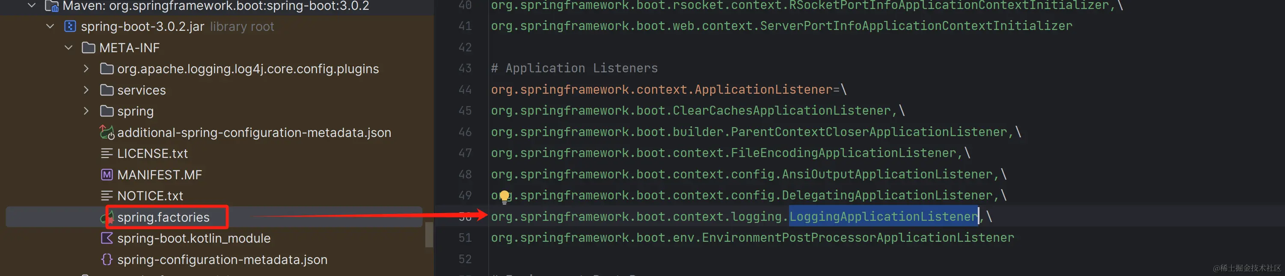Click line number 44 in gutter
The image size is (1285, 276).
pos(465,89)
